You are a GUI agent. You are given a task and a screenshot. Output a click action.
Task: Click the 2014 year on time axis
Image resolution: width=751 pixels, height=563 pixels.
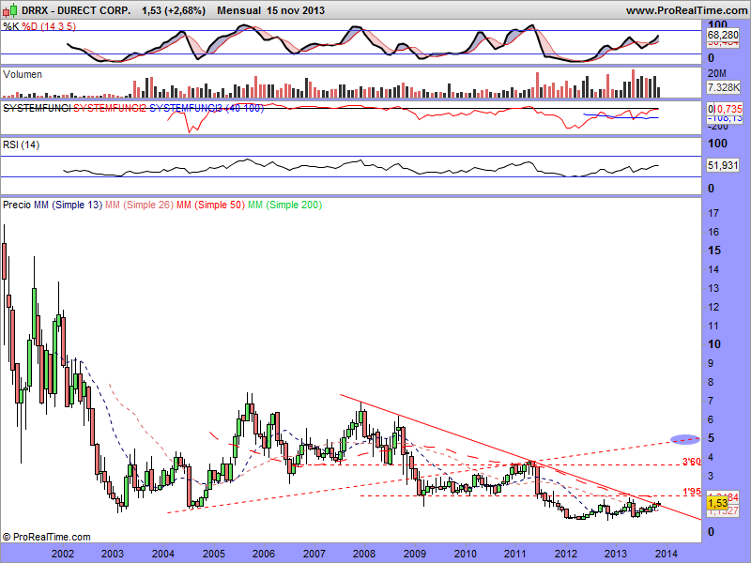[667, 554]
